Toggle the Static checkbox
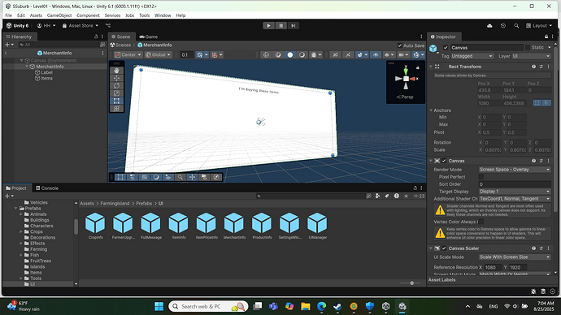This screenshot has height=315, width=561. (528, 47)
